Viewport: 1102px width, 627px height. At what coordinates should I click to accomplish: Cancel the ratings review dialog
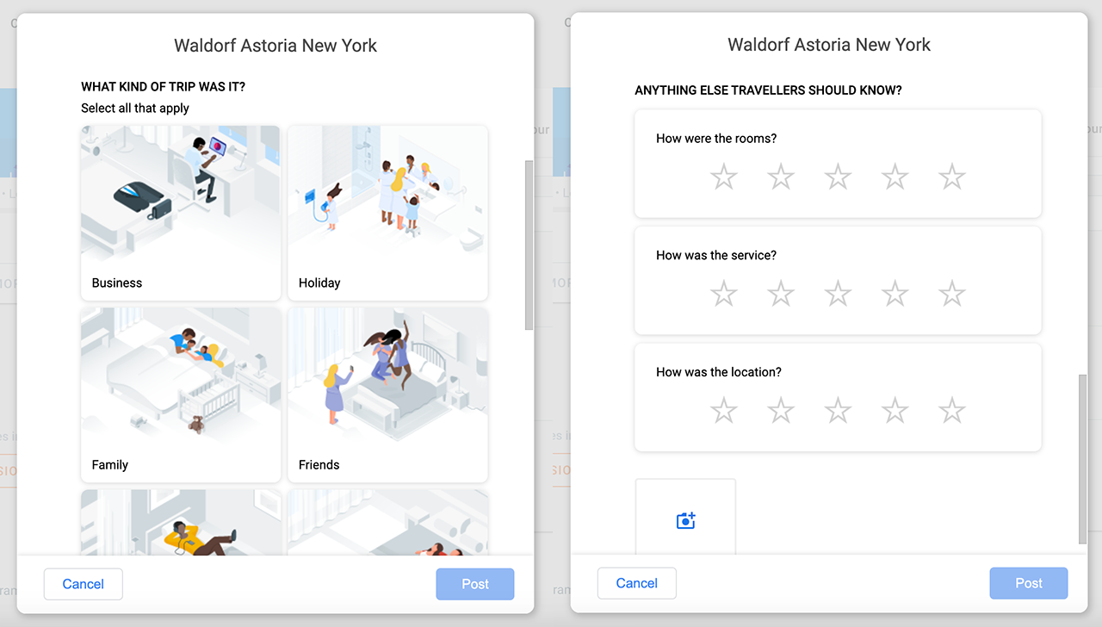pyautogui.click(x=637, y=583)
